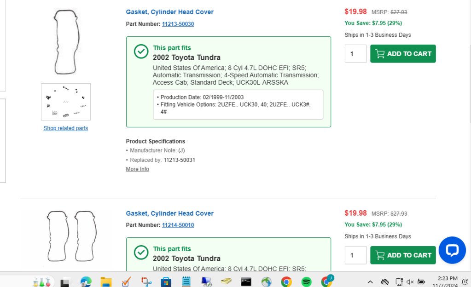
Task: Click the Fitting Vehicle Options text
Action: point(235,108)
